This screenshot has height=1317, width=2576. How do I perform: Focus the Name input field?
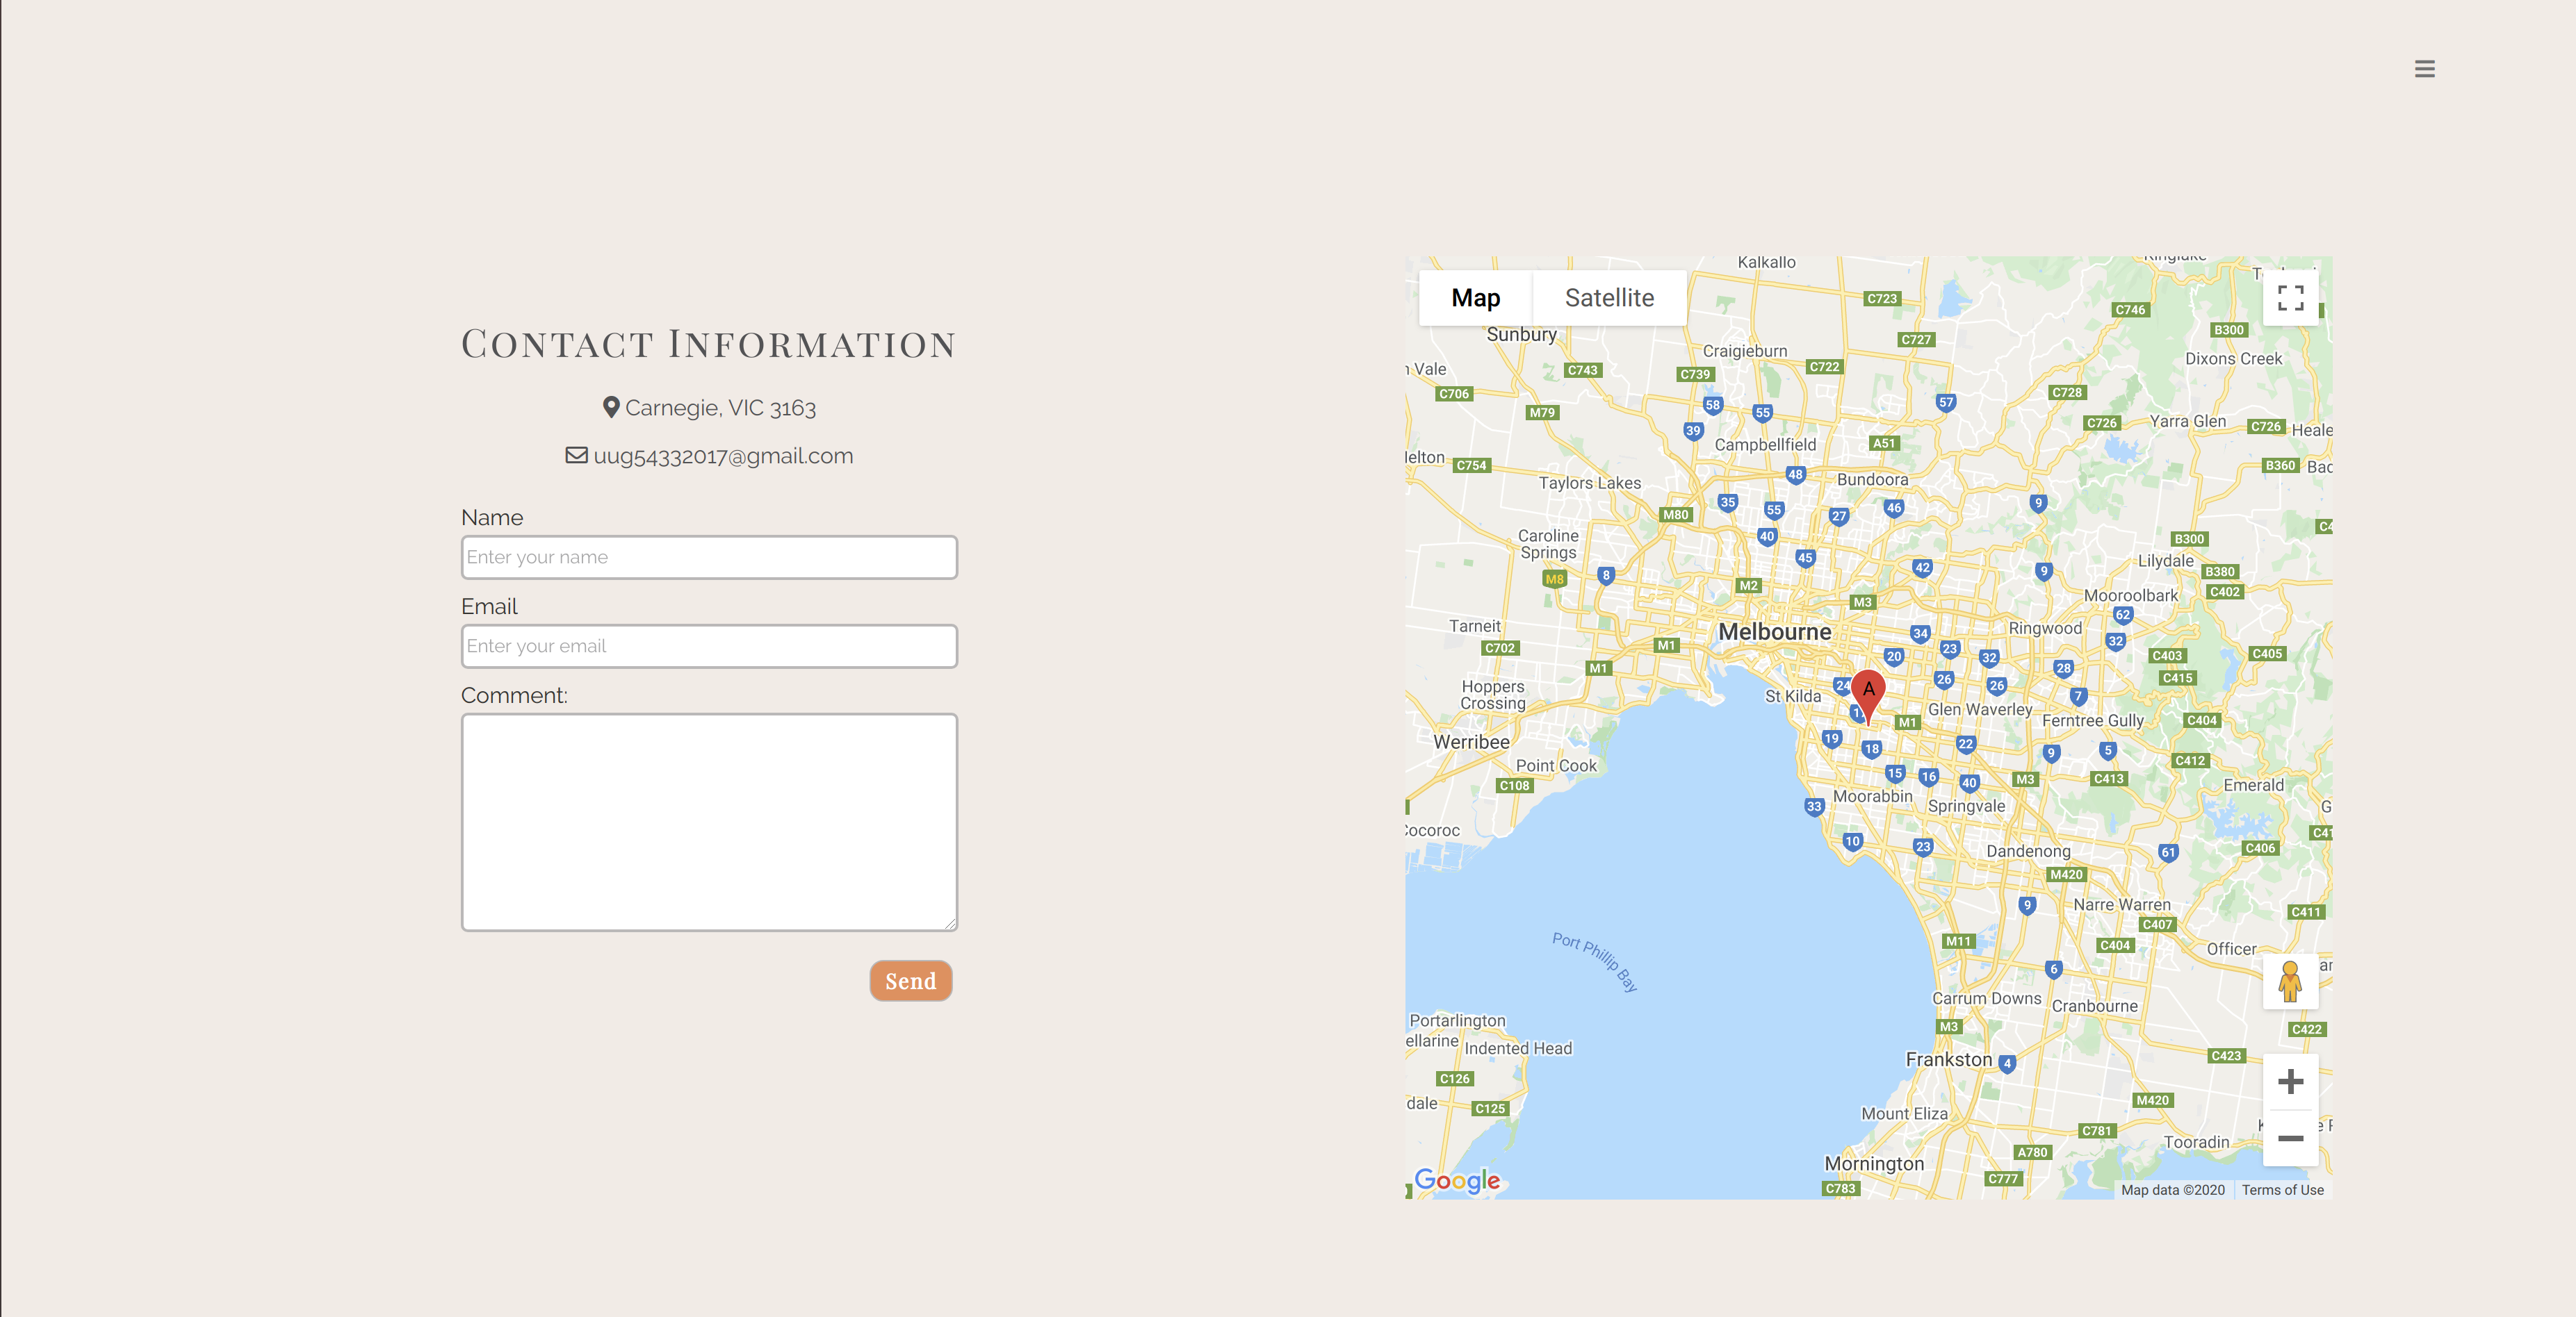click(x=709, y=558)
